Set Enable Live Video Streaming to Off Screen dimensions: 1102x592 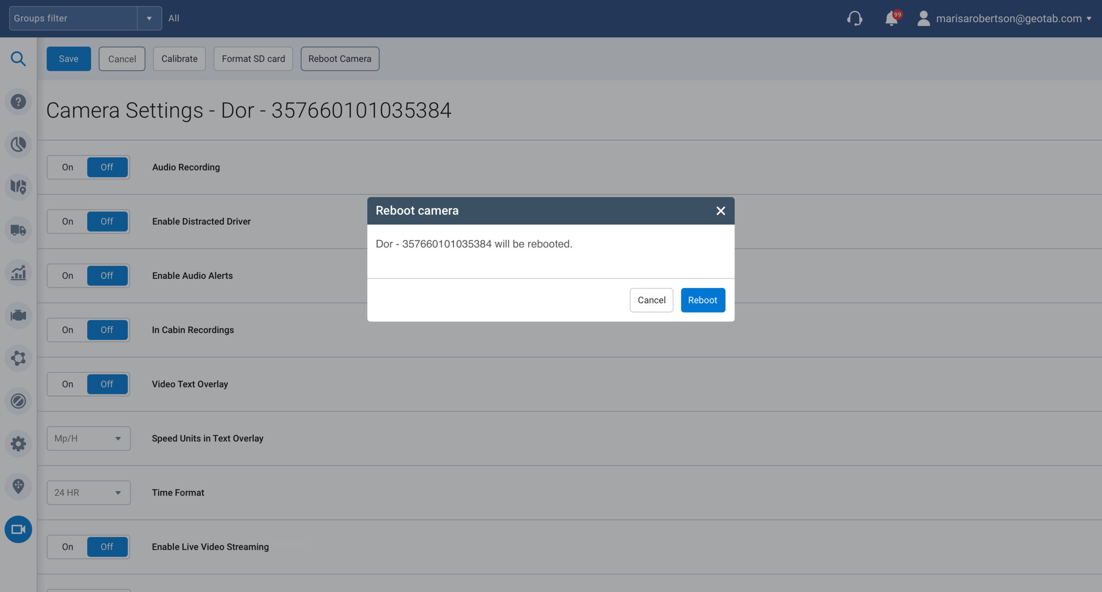click(107, 547)
